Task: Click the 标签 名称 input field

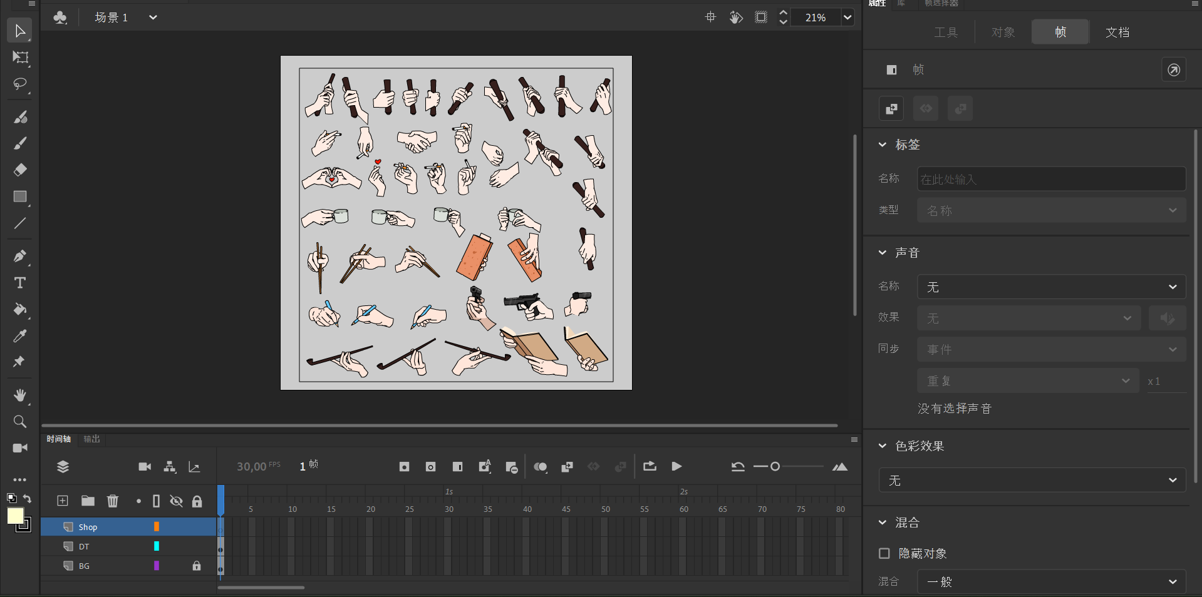Action: (1051, 179)
